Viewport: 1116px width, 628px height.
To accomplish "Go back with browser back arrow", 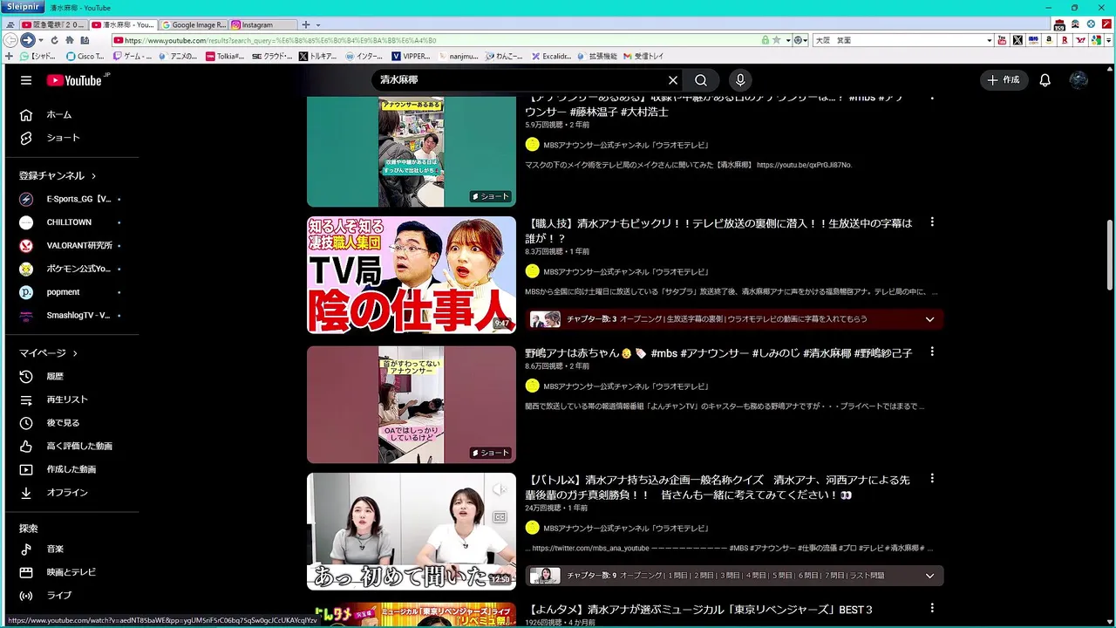I will [10, 40].
